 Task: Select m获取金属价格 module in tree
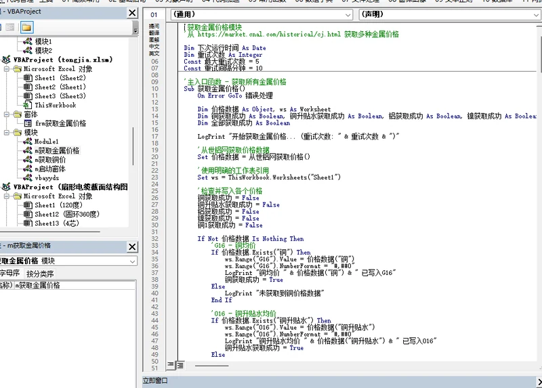[x=51, y=150]
